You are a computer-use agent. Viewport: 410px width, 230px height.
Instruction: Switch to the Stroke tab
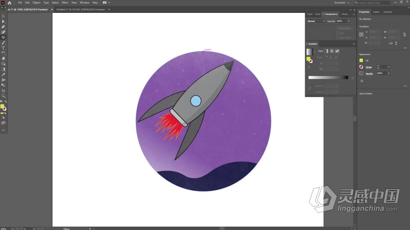tap(345, 14)
